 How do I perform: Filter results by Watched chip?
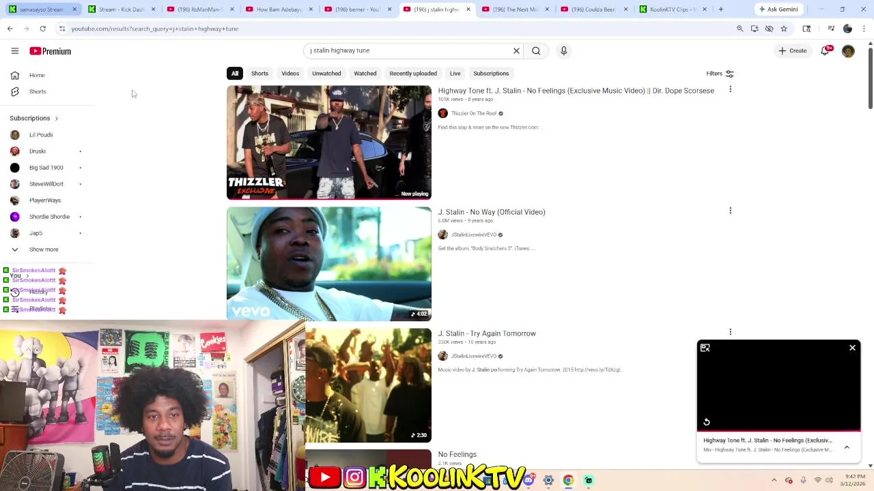(365, 73)
